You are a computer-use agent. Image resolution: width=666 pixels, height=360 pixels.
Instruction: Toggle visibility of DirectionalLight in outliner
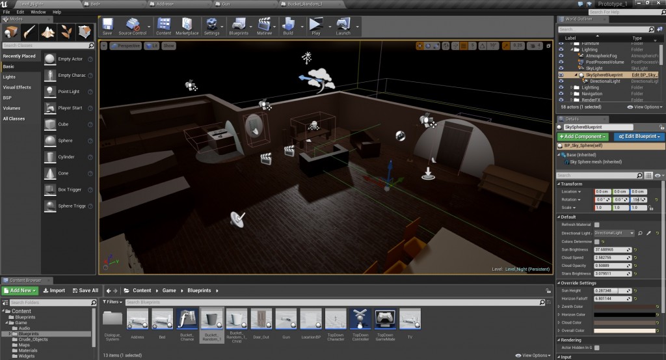[561, 81]
